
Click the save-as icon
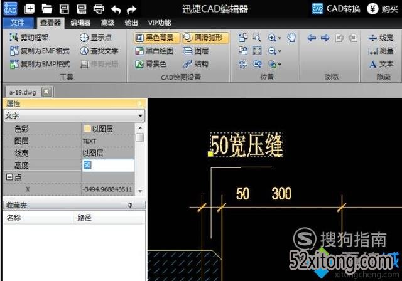(82, 9)
